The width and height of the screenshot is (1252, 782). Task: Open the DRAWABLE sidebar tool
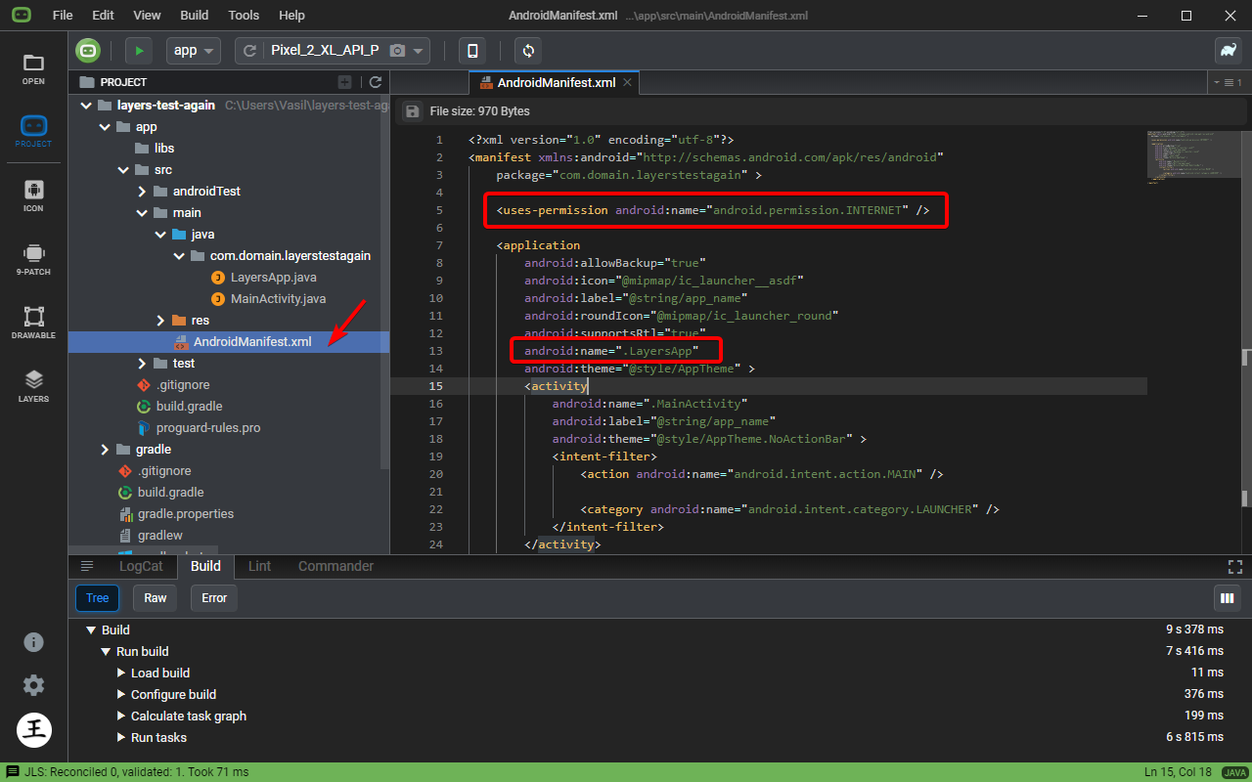(33, 323)
